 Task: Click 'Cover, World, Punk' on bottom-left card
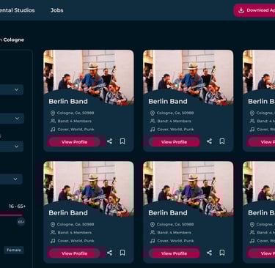point(76,241)
